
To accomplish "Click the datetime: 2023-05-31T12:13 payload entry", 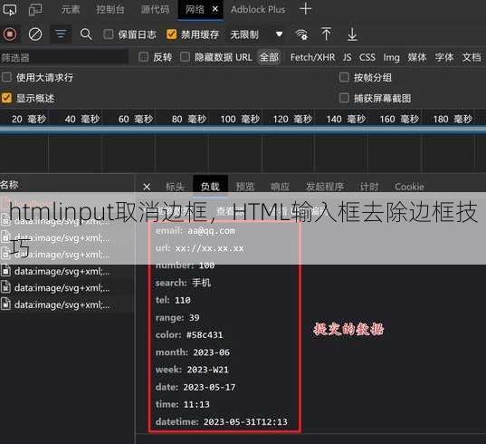I will pyautogui.click(x=222, y=421).
